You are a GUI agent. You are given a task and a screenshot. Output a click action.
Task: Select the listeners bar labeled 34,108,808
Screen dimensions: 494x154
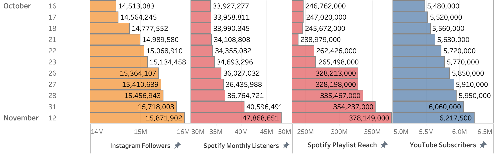coord(201,39)
